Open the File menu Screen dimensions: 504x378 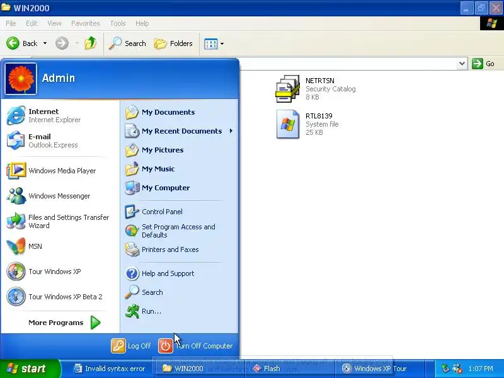point(11,23)
